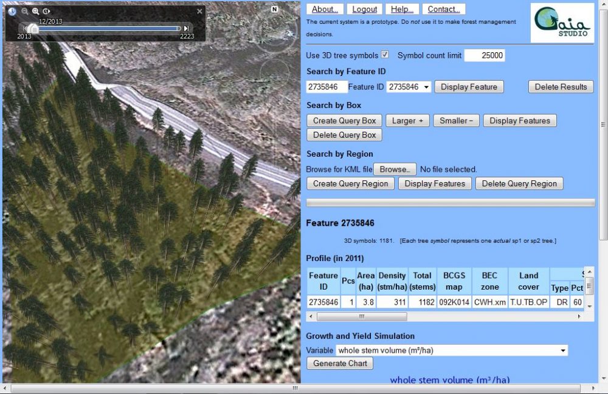Play the time animation

click(46, 11)
